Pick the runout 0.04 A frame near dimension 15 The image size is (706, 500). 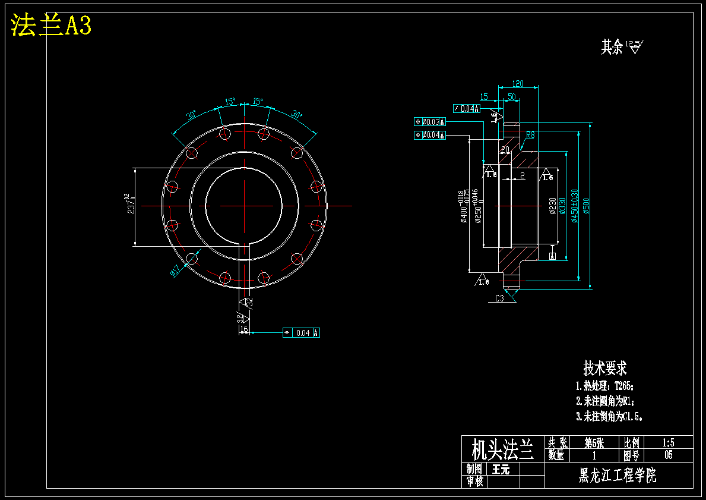[467, 108]
